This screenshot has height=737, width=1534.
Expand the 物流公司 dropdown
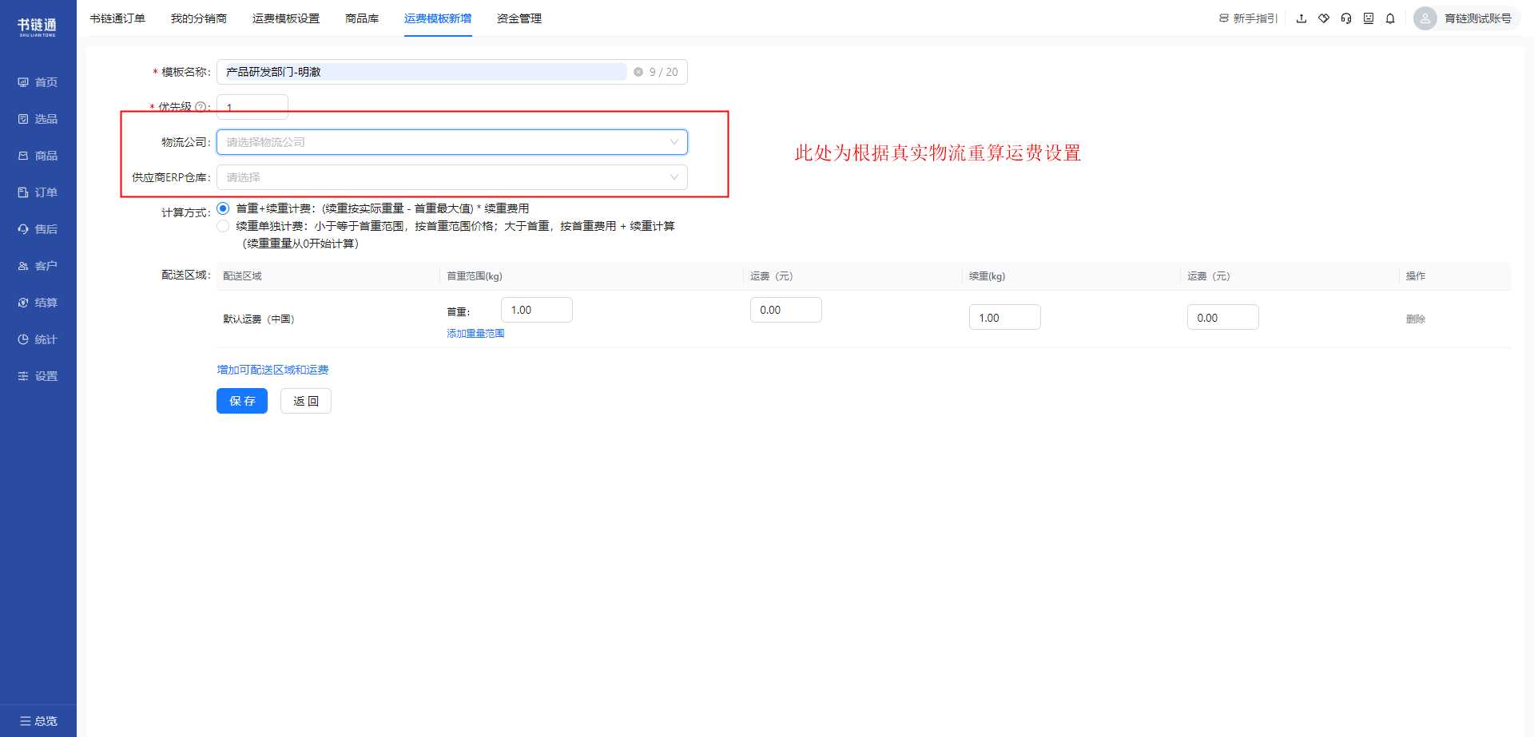tap(452, 142)
